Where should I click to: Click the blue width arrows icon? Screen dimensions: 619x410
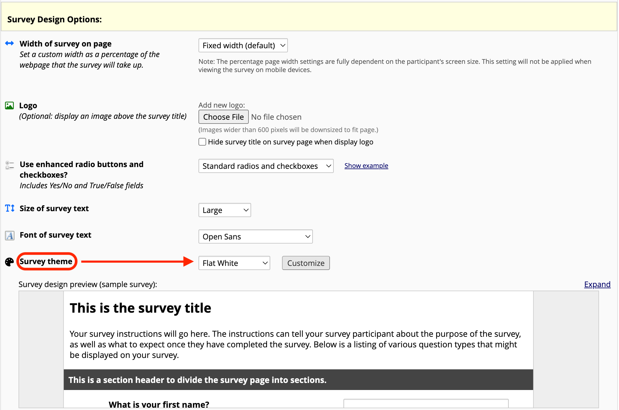pyautogui.click(x=9, y=44)
